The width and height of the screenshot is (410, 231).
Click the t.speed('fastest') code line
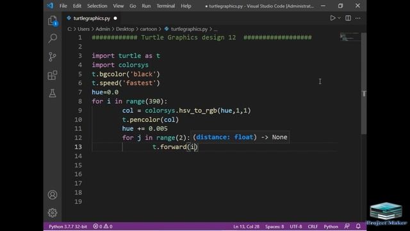(x=126, y=83)
